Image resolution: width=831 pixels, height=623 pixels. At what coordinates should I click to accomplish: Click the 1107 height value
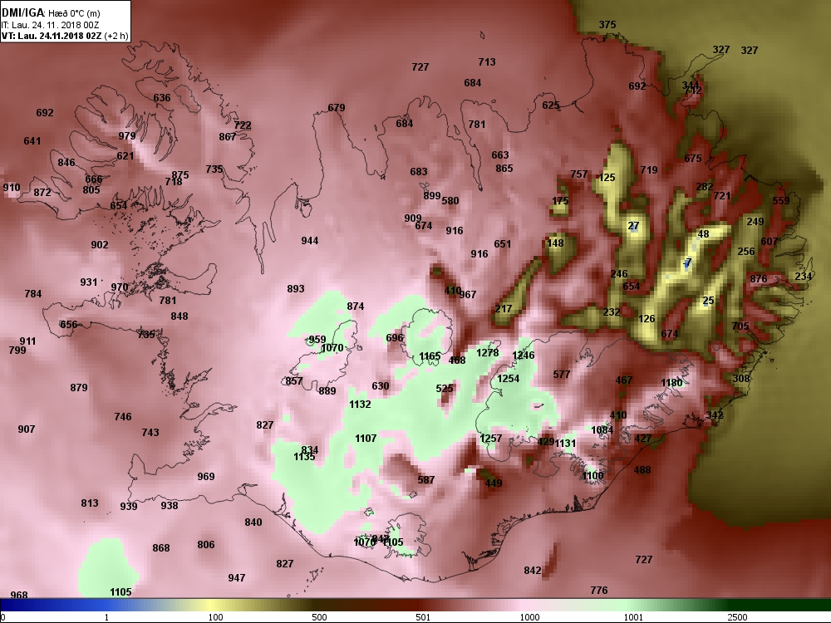(x=366, y=439)
